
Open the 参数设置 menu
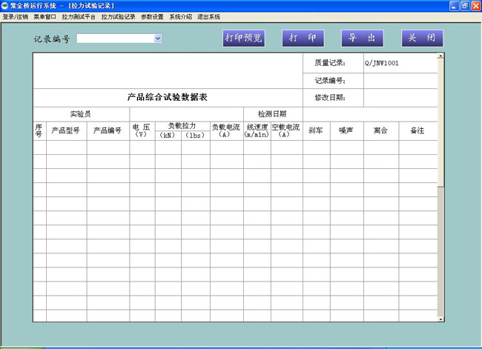point(152,16)
